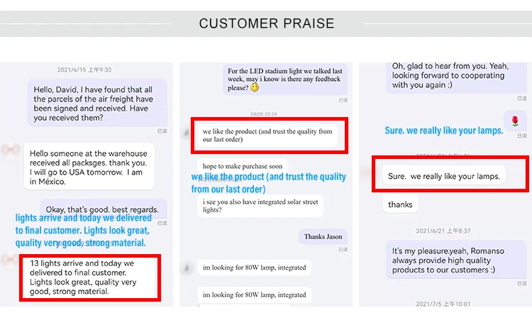Click the thinking emoji in stadium light message
This screenshot has height=313, width=532.
click(x=255, y=88)
